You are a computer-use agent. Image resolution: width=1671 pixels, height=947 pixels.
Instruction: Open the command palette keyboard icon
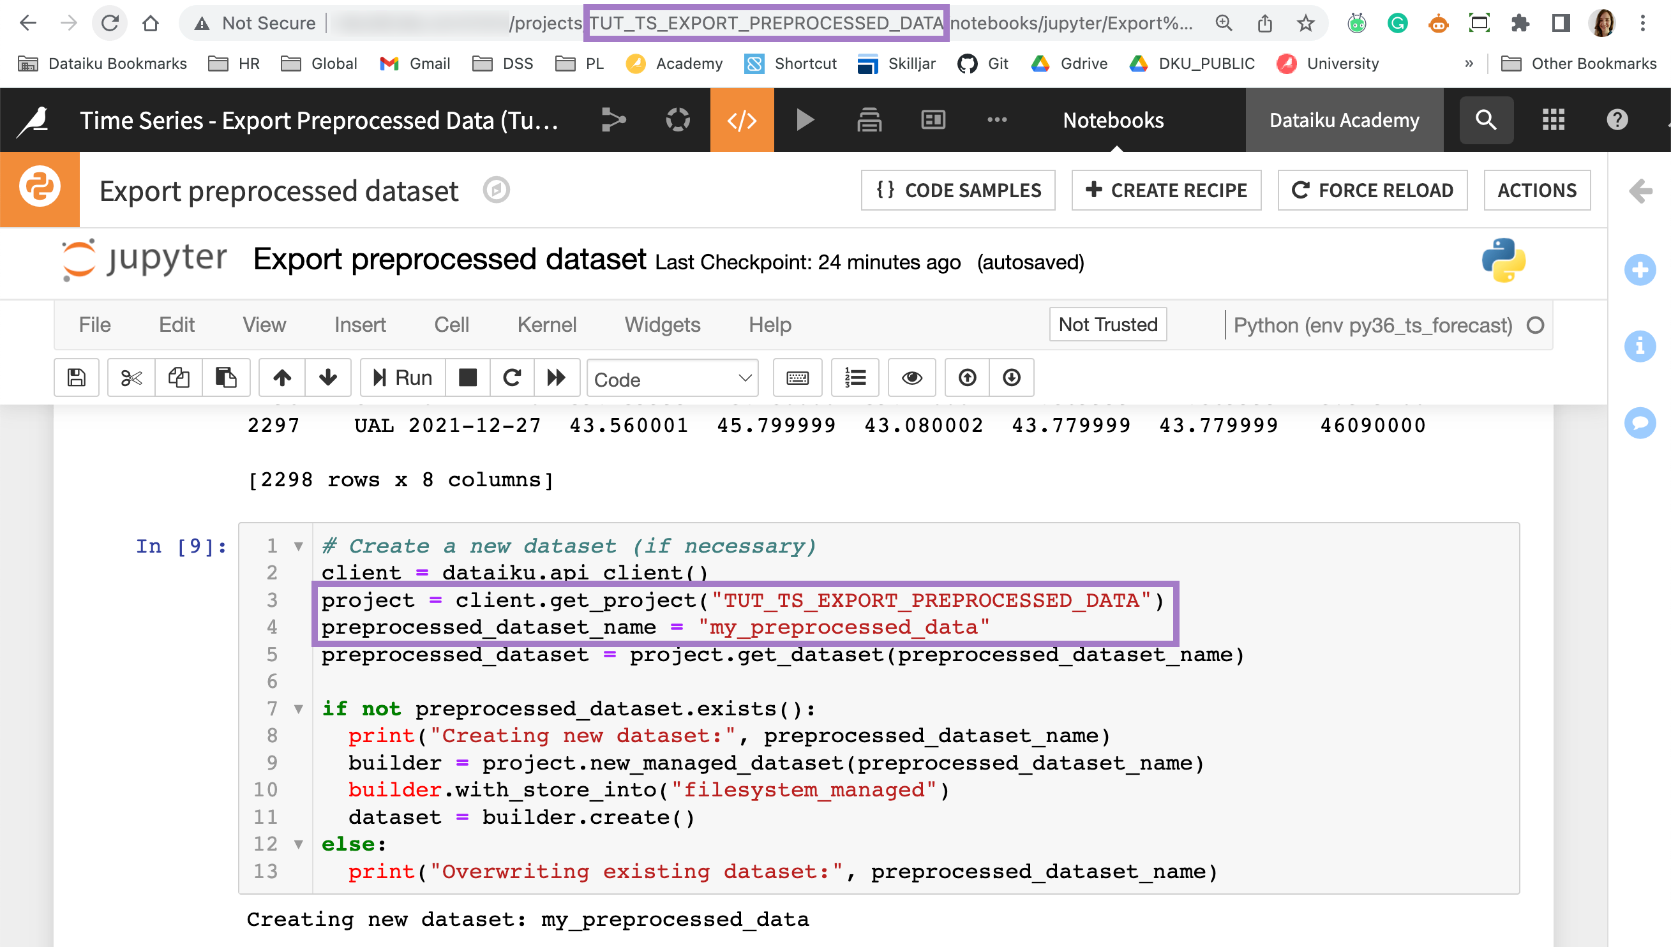pos(797,377)
